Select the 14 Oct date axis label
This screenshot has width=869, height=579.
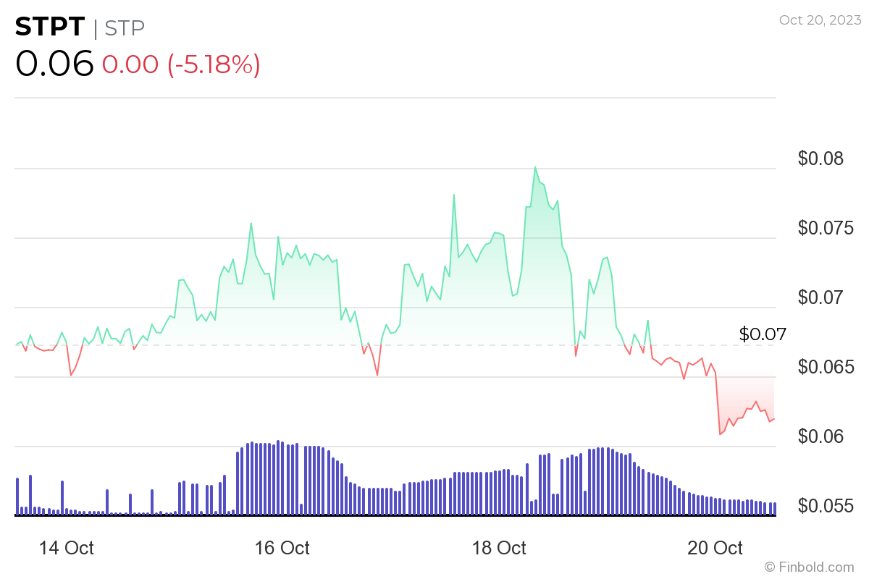pos(66,548)
